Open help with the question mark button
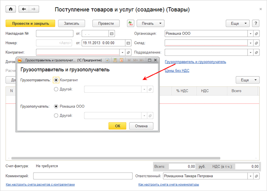267x191 pixels. (256, 23)
